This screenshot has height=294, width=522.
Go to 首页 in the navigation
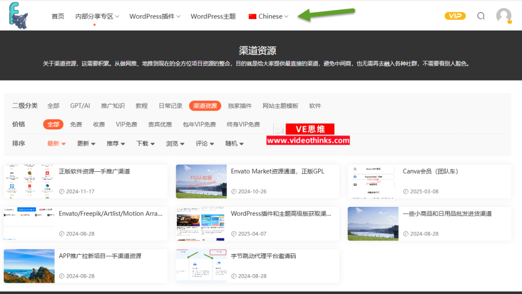[58, 16]
